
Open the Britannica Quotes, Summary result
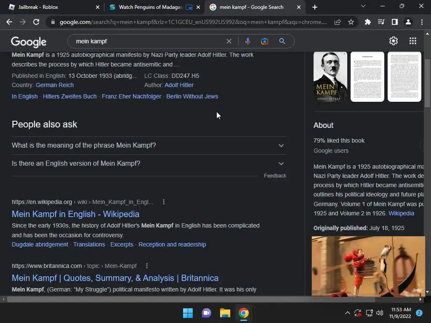pos(115,278)
